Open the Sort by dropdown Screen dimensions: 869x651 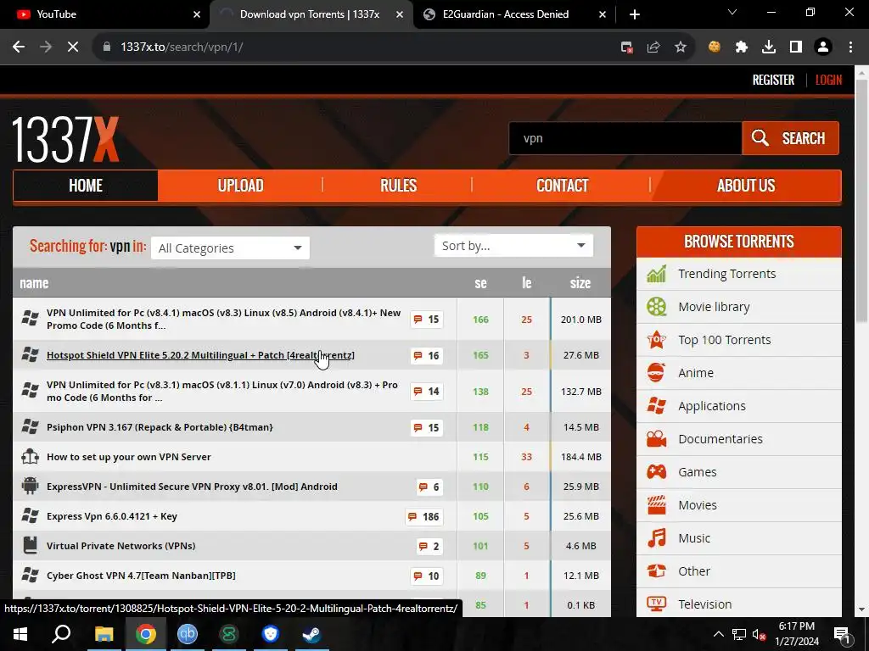click(513, 246)
